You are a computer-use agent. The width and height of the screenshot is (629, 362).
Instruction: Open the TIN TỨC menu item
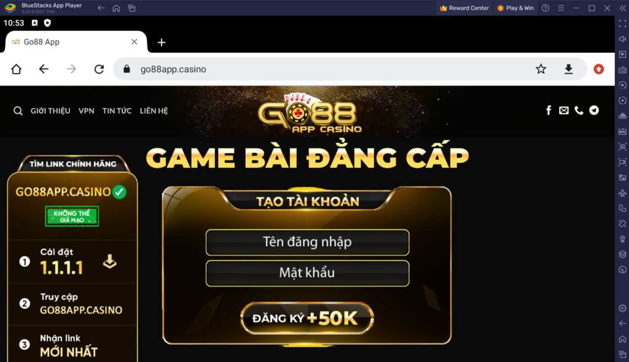pyautogui.click(x=117, y=111)
